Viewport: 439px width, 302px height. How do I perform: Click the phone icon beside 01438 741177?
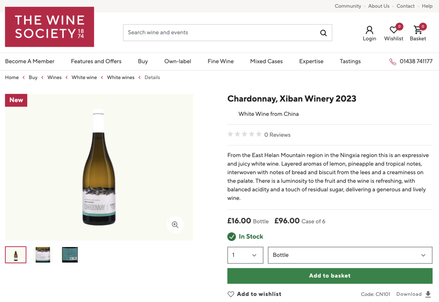point(393,61)
